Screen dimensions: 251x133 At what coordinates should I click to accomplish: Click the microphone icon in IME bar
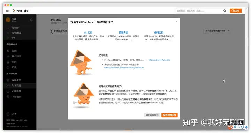[x=246, y=127]
